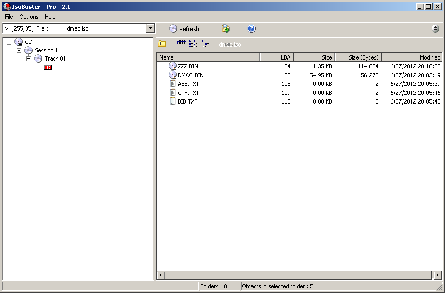Viewport: 445px width, 293px height.
Task: Click modified date 6/27/2012 20:05:39
Action: [416, 84]
